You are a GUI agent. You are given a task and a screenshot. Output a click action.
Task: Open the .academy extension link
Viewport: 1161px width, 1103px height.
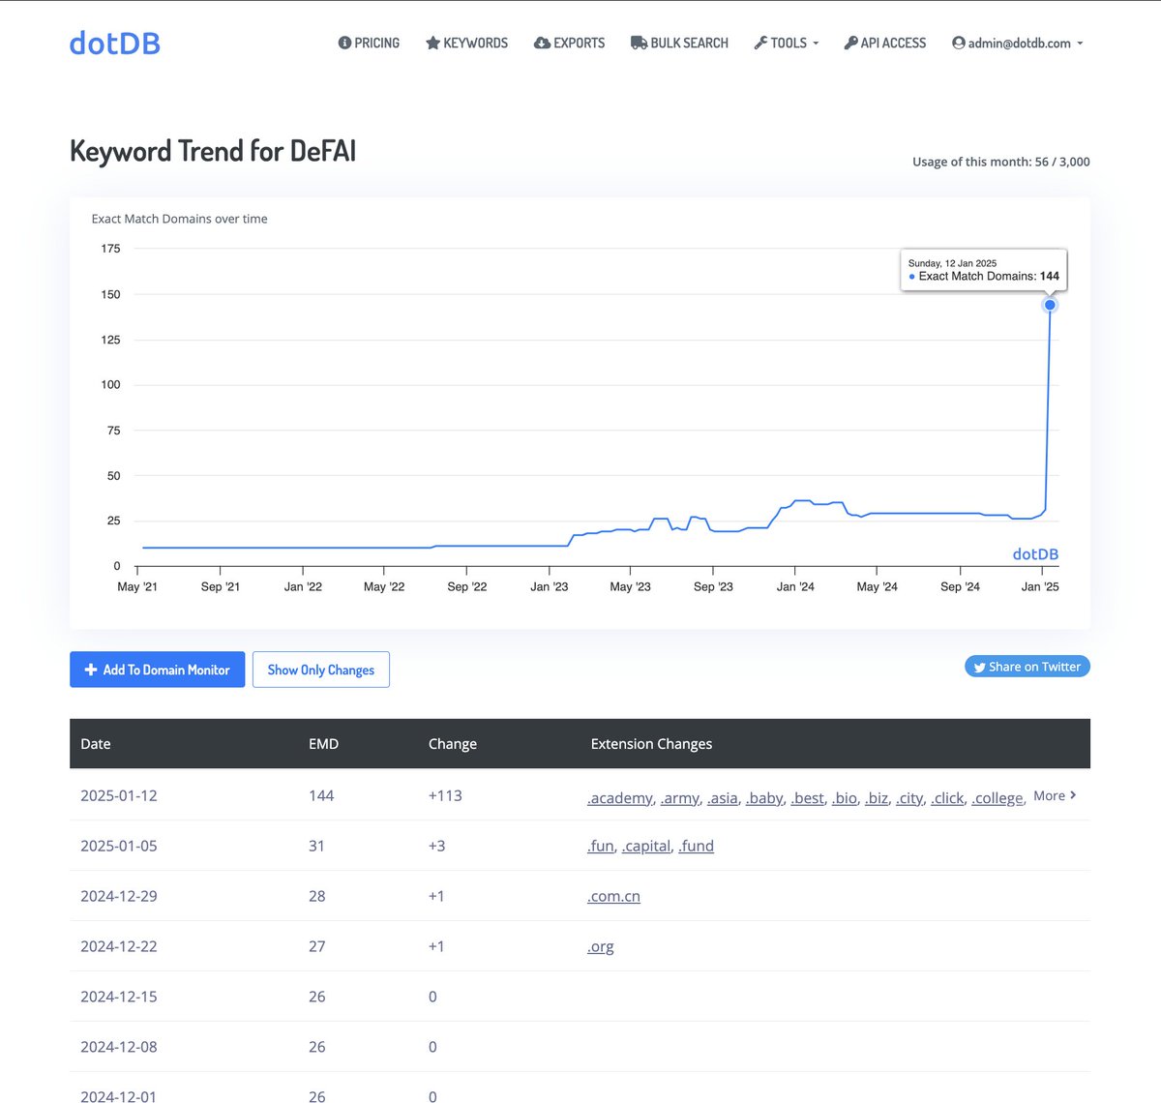tap(620, 797)
